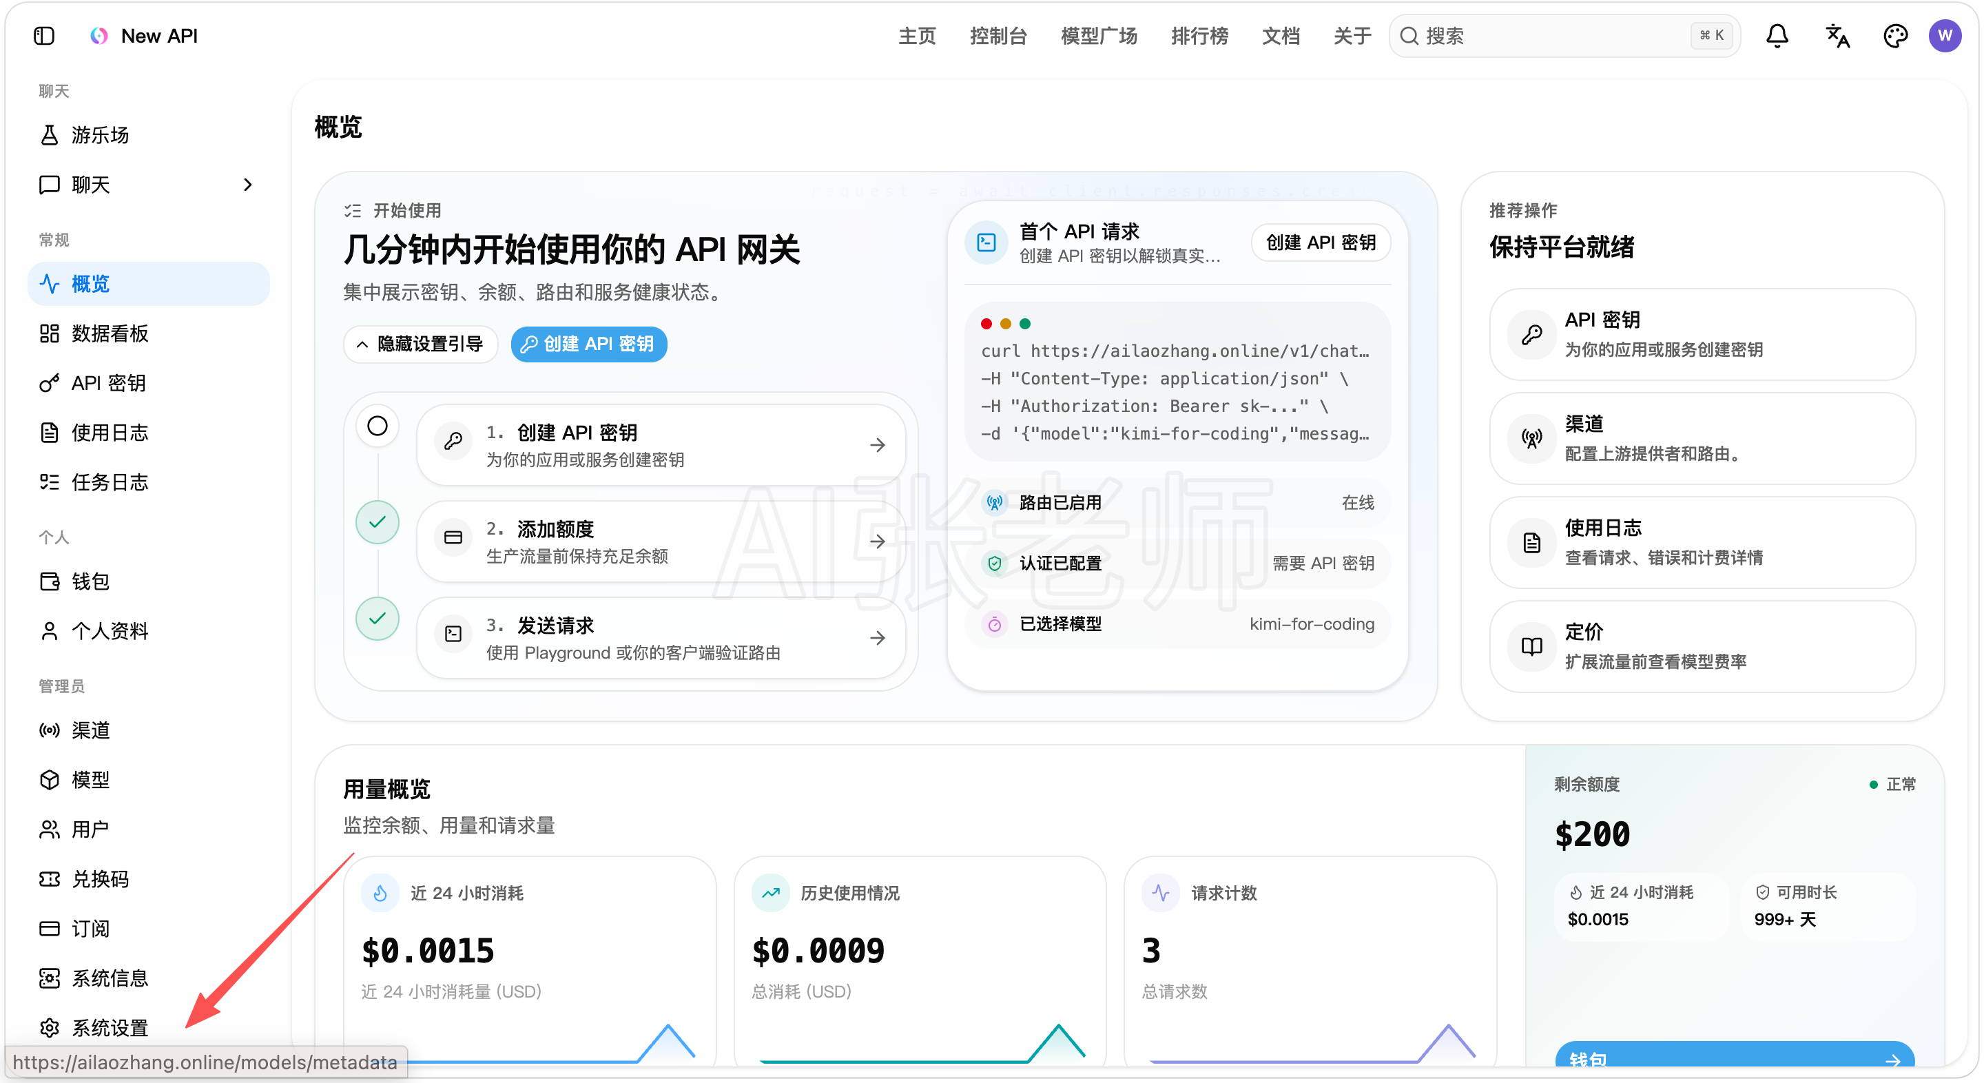1984x1083 pixels.
Task: Open 个人资料 in the sidebar
Action: click(x=149, y=631)
